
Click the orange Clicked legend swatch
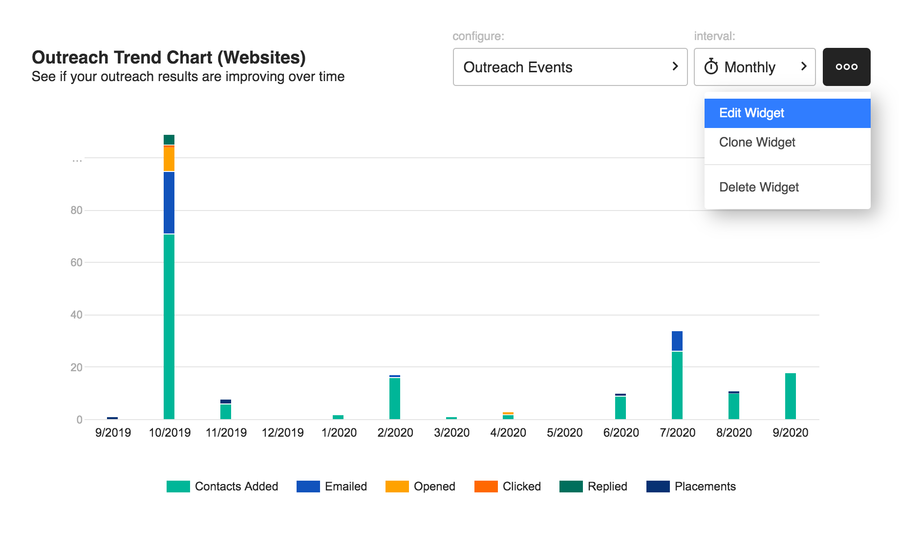486,487
